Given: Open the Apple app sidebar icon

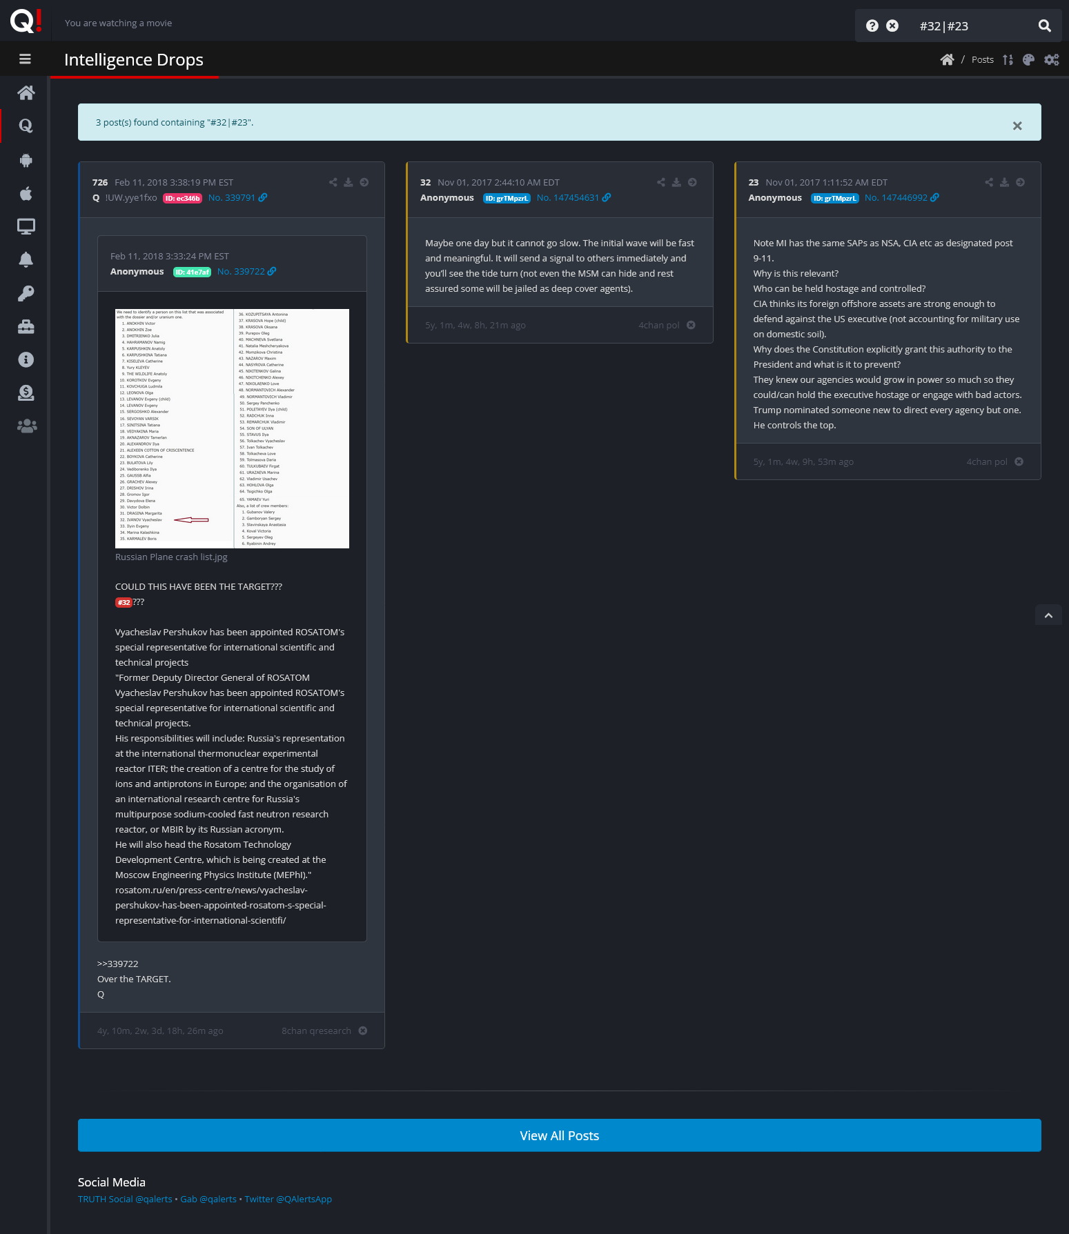Looking at the screenshot, I should (x=26, y=193).
